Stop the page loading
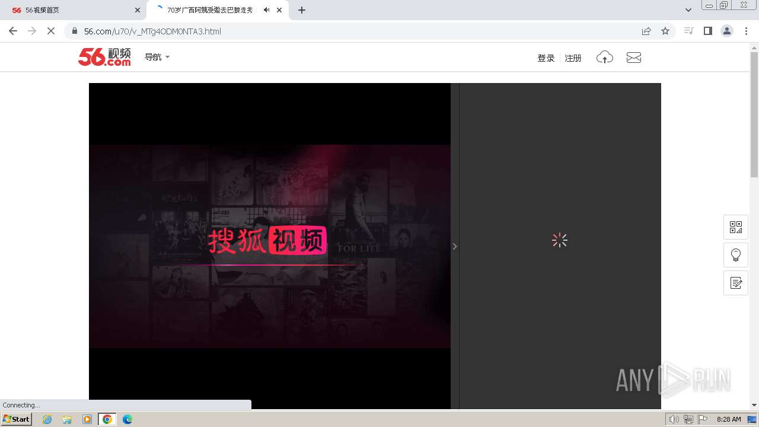759x427 pixels. [x=51, y=31]
